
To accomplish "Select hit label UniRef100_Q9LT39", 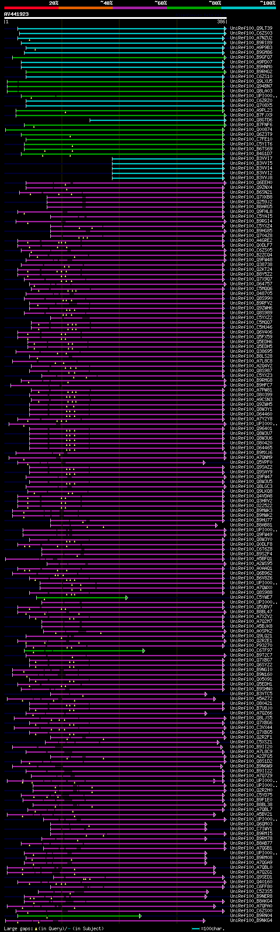I will pyautogui.click(x=251, y=28).
